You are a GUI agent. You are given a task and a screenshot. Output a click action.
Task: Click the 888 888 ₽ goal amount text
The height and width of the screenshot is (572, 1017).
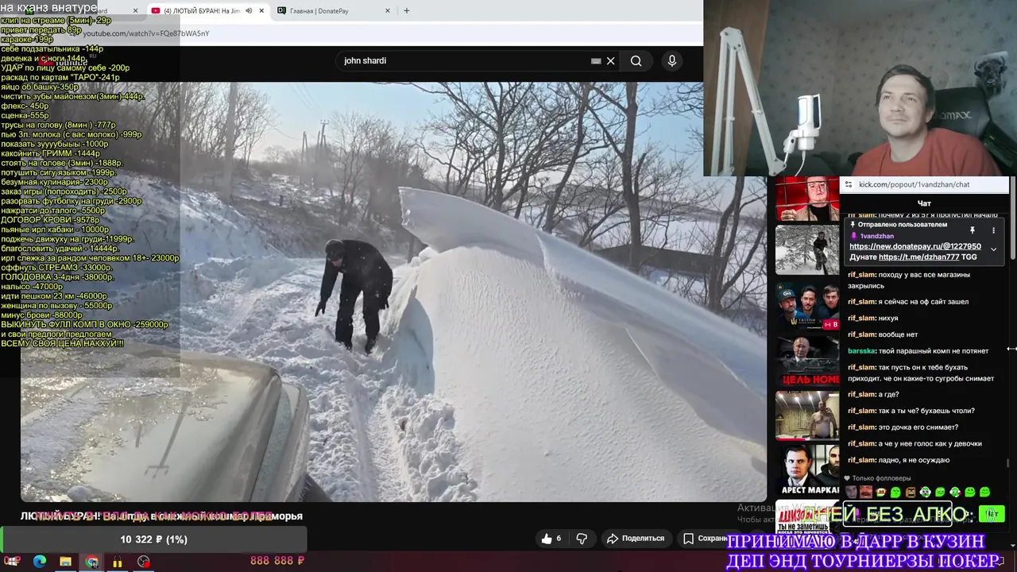pos(277,561)
